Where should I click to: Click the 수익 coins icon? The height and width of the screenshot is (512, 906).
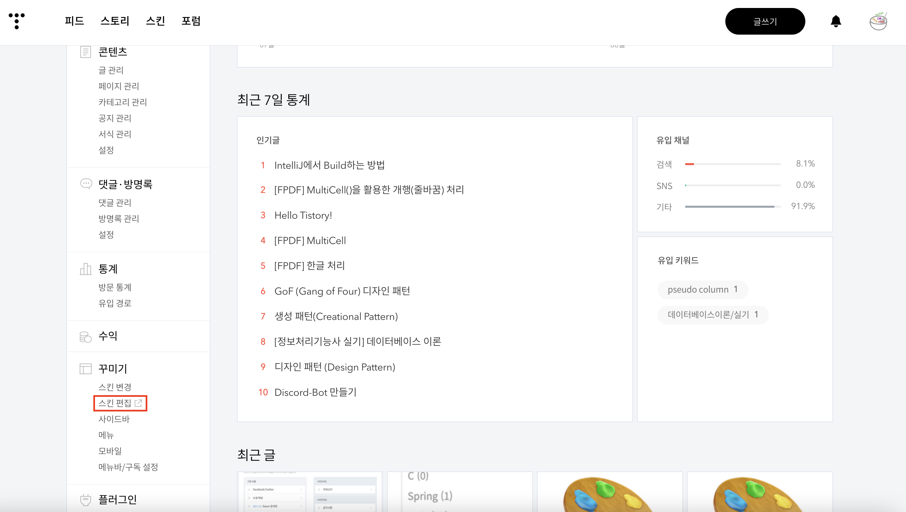pyautogui.click(x=86, y=337)
